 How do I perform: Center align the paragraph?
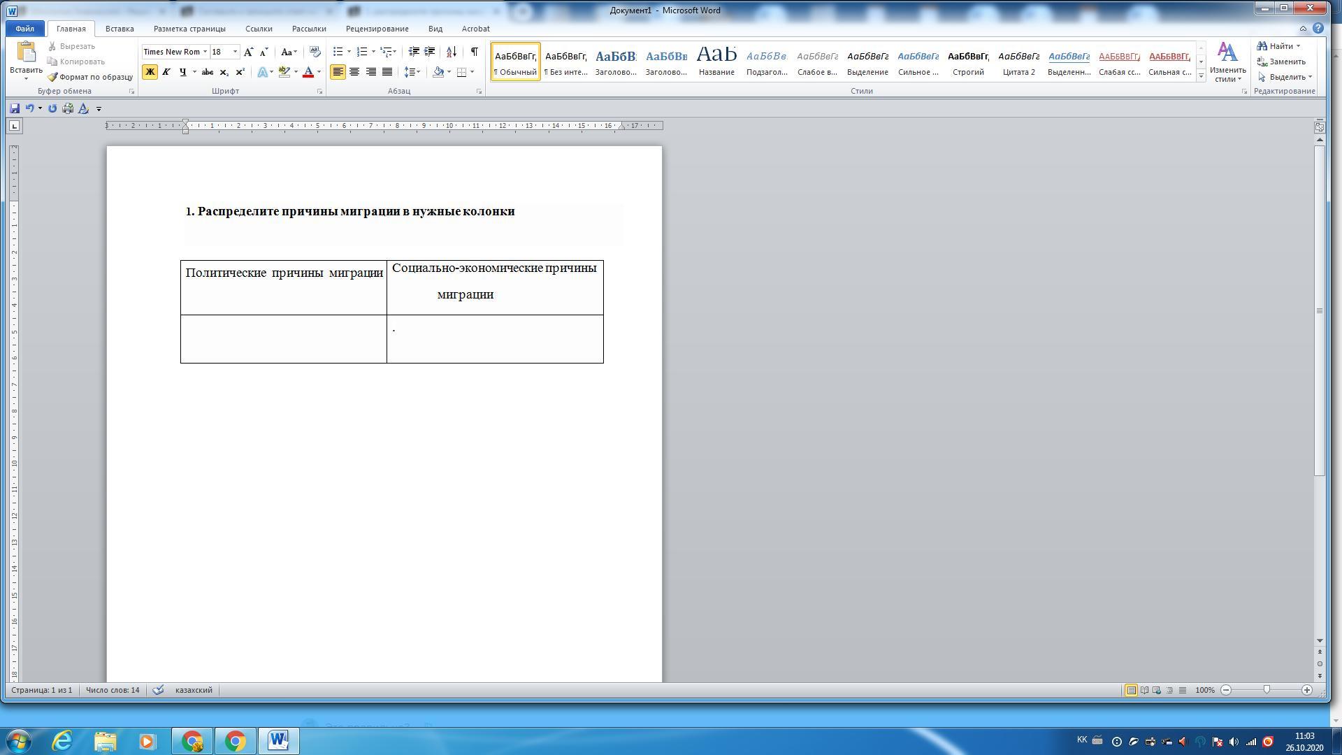[x=354, y=72]
